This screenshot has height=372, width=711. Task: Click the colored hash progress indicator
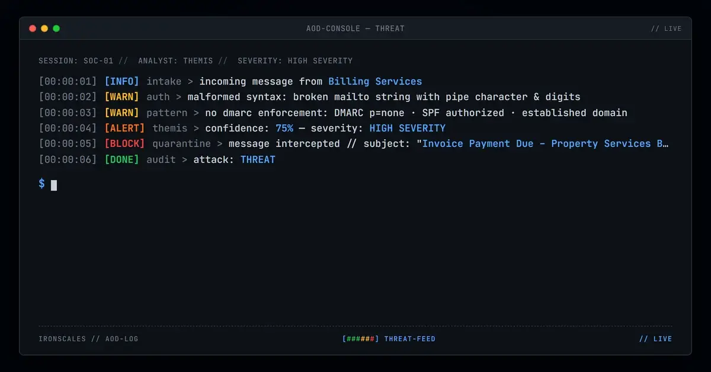361,339
